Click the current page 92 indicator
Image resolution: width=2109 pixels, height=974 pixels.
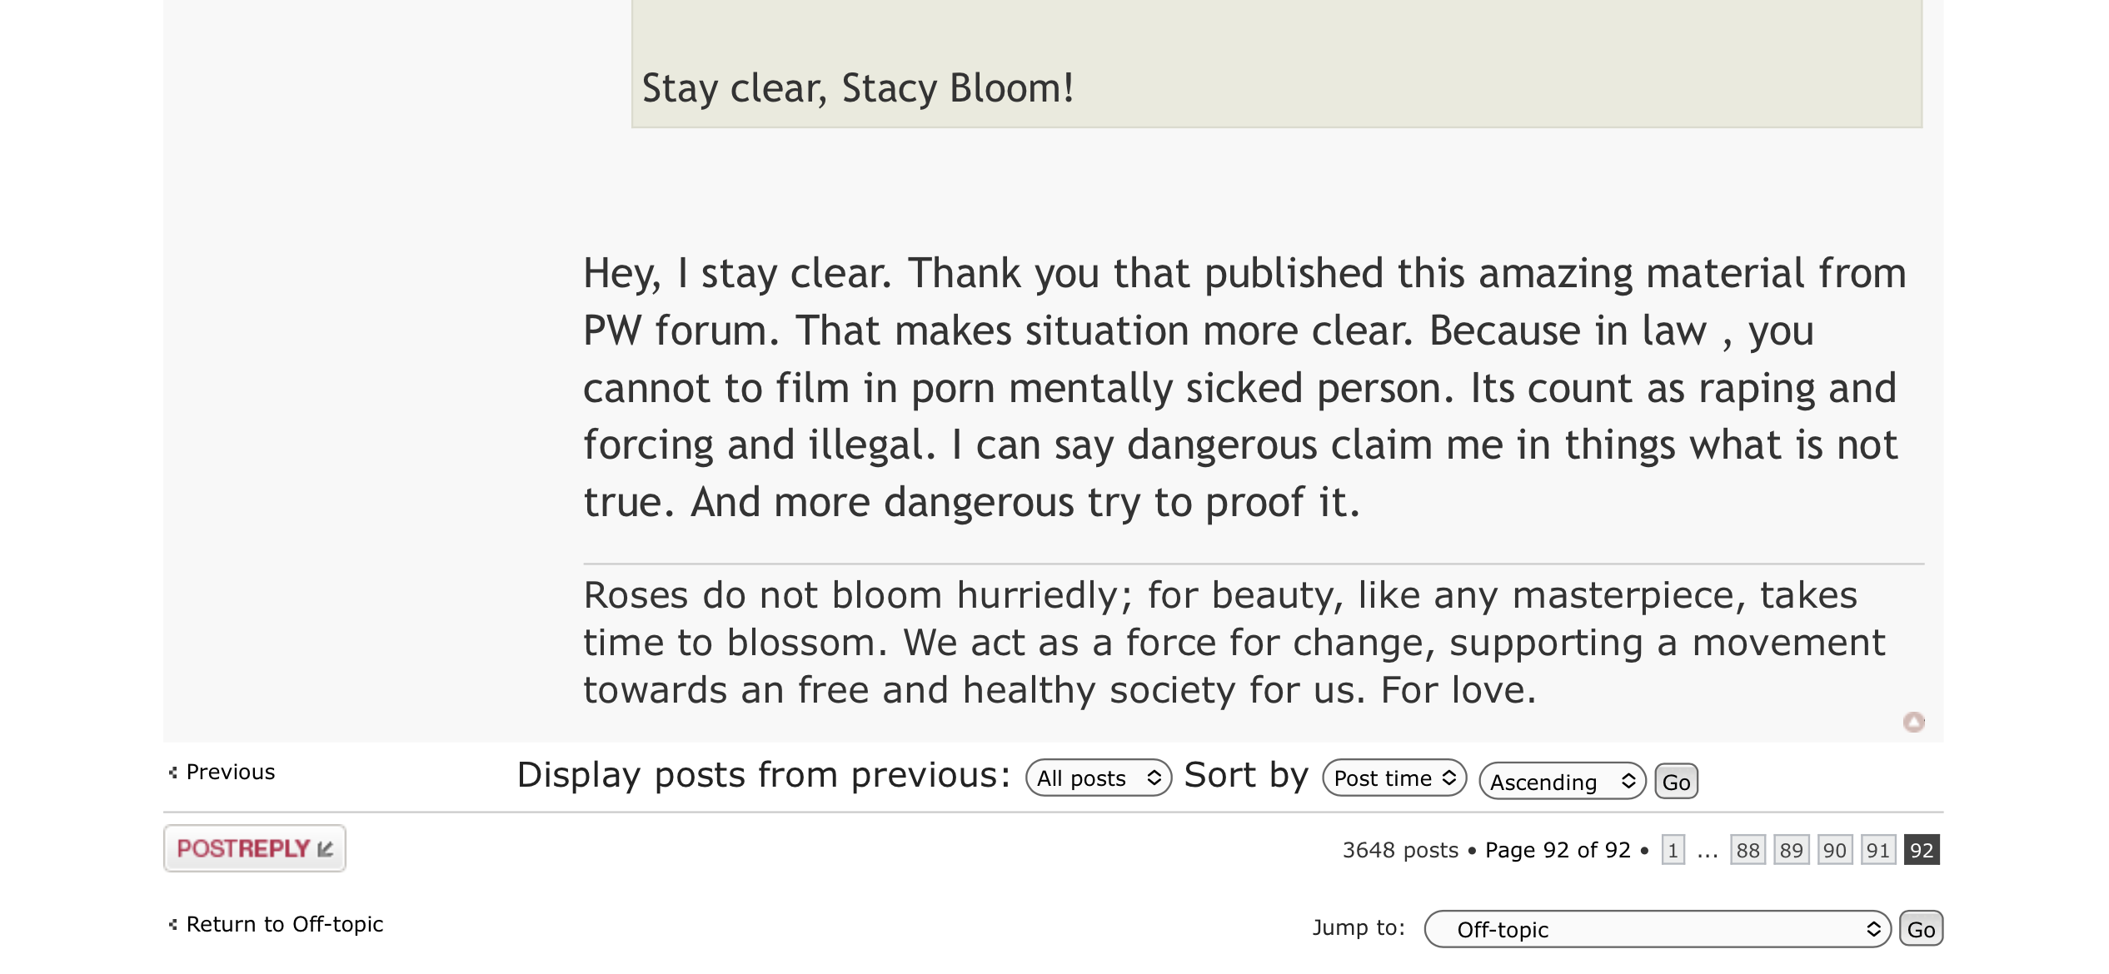[x=1922, y=850]
